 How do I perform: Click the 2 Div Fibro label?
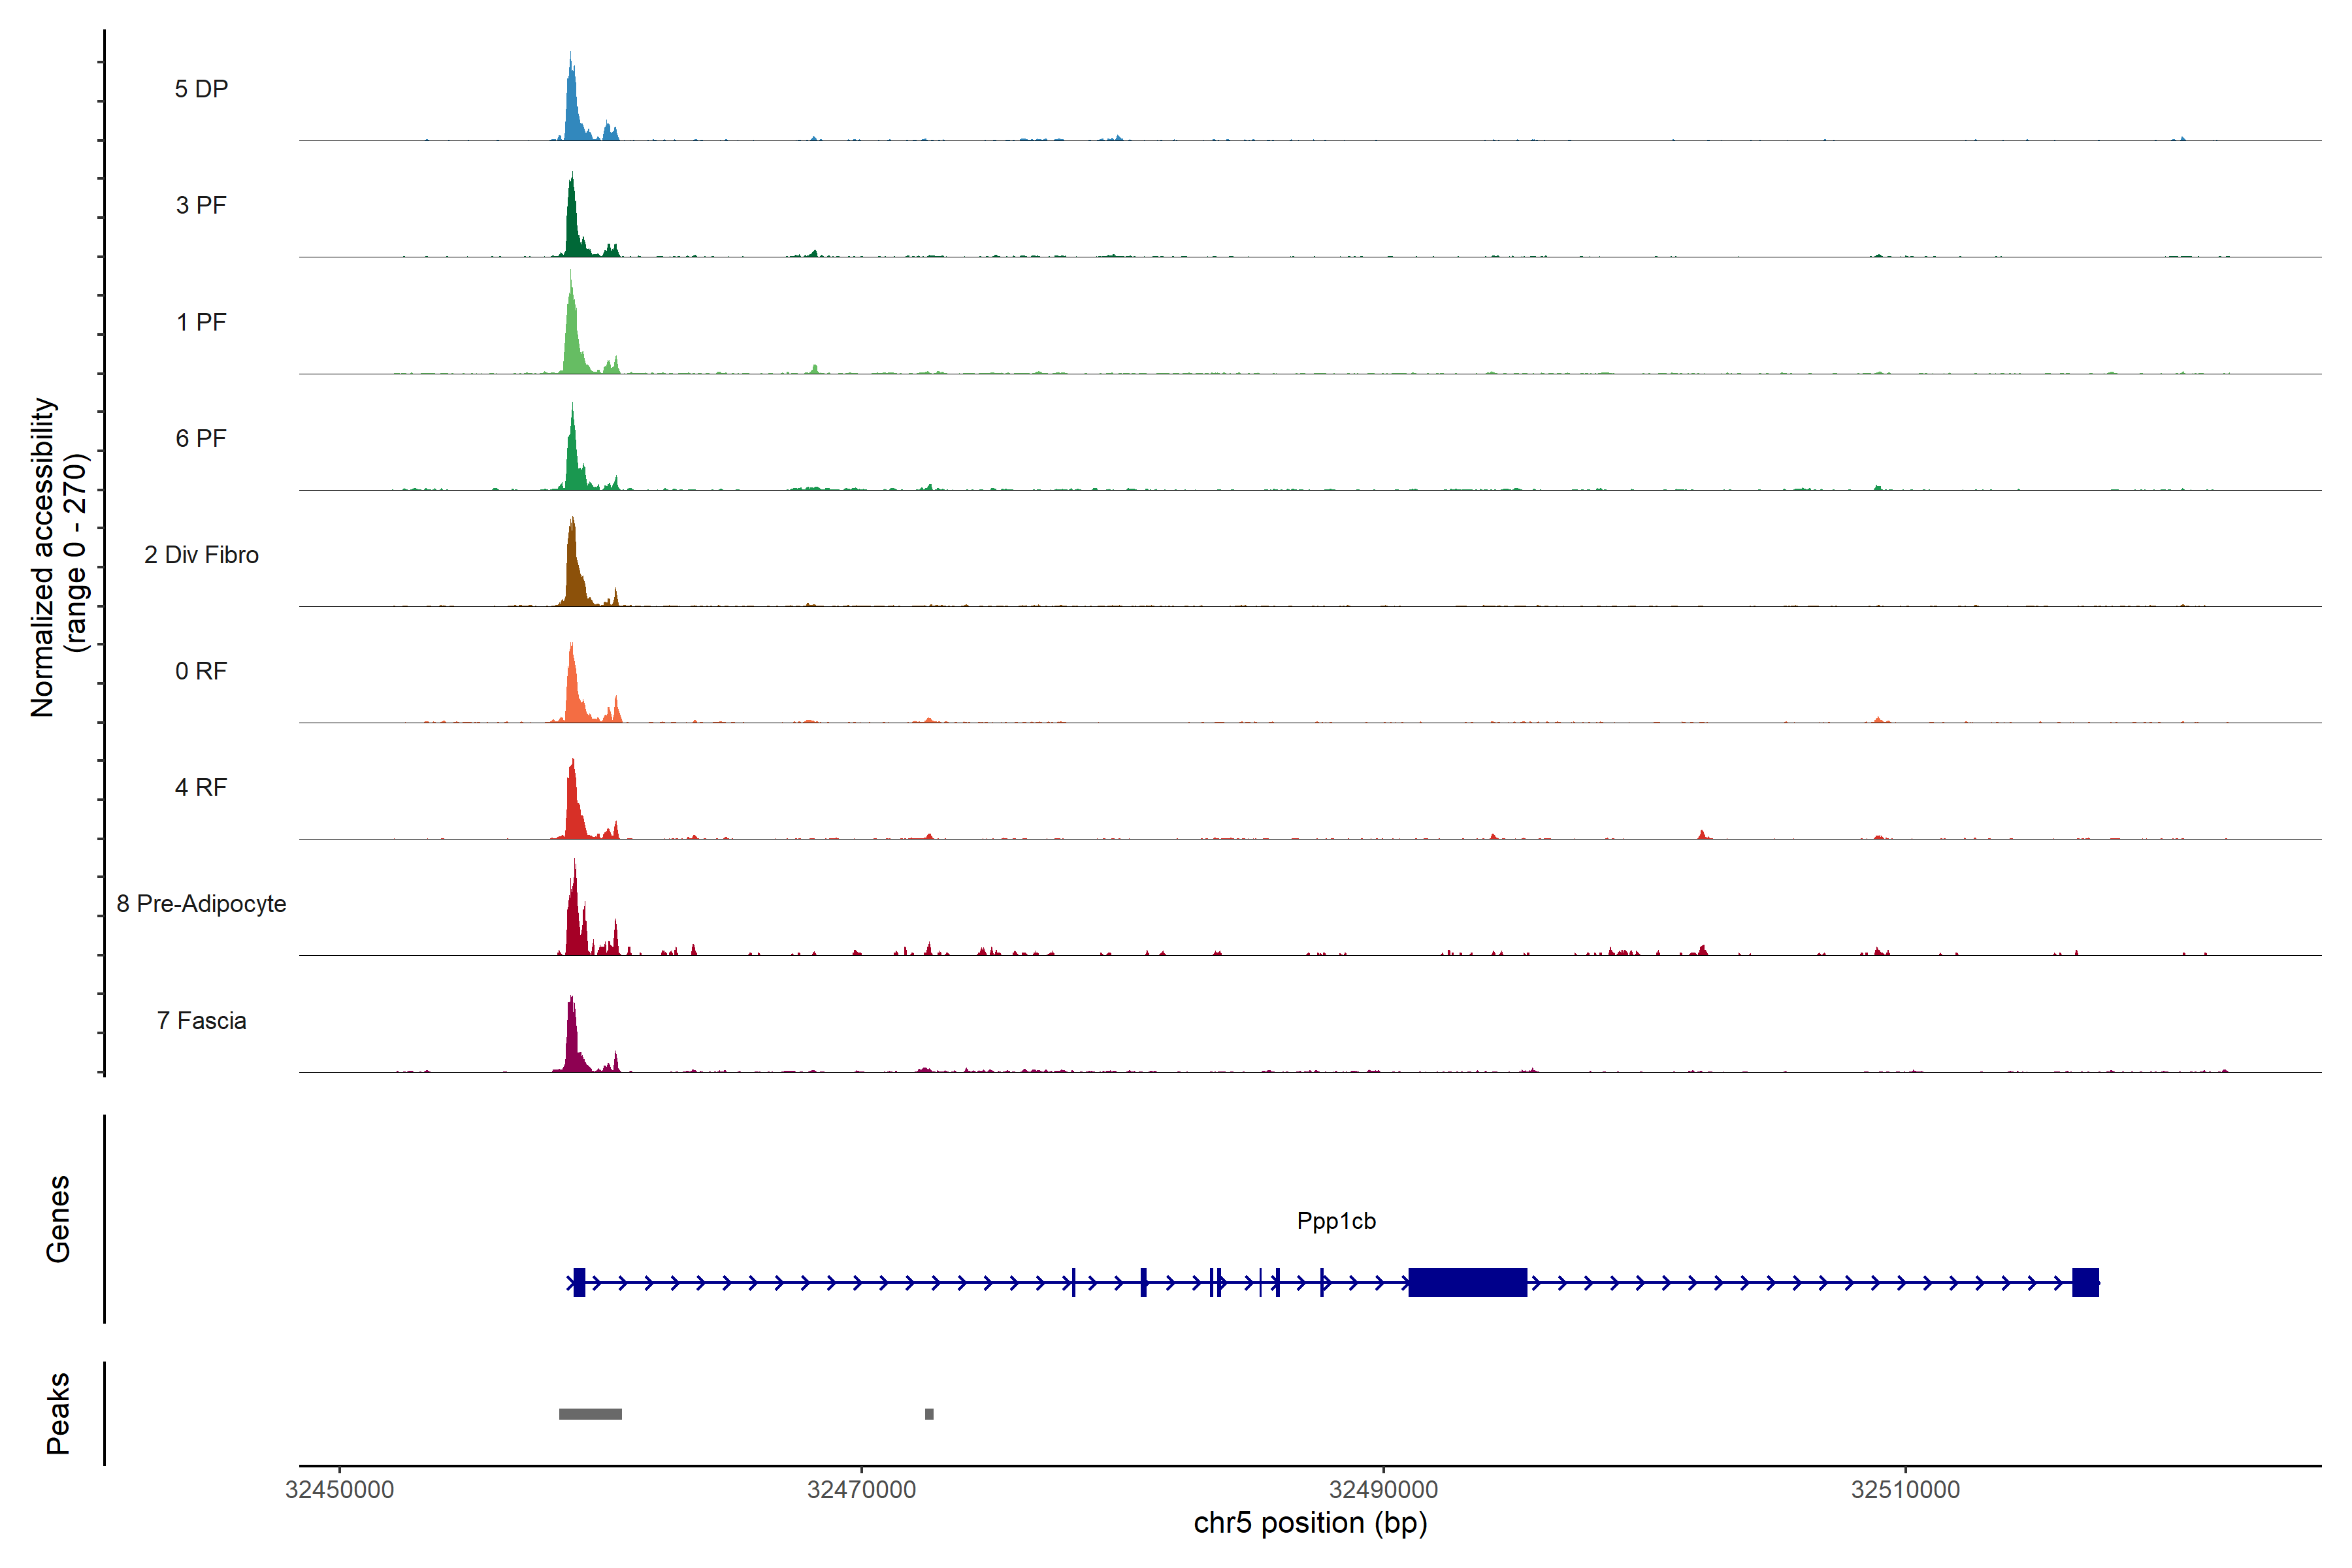coord(201,555)
